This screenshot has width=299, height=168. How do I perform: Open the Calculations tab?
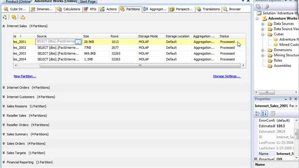[69, 9]
